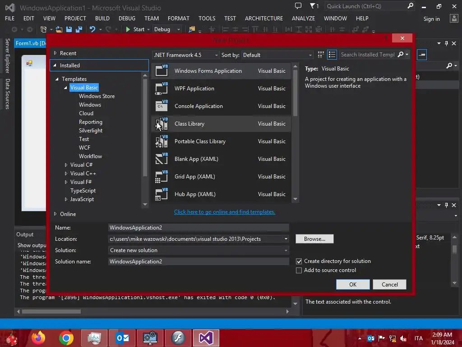This screenshot has height=347, width=462.
Task: Select the Windows Store template category
Action: (97, 96)
